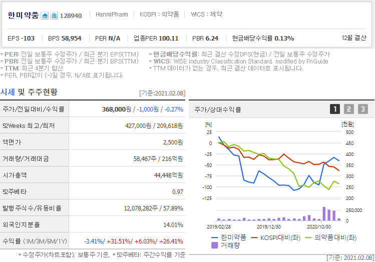Click the 52주베타 row label
Image resolution: width=375 pixels, height=262 pixels.
tap(15, 192)
